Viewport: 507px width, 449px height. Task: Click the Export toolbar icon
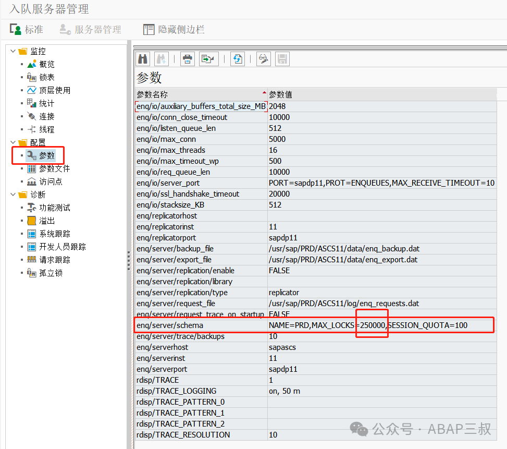pyautogui.click(x=208, y=59)
